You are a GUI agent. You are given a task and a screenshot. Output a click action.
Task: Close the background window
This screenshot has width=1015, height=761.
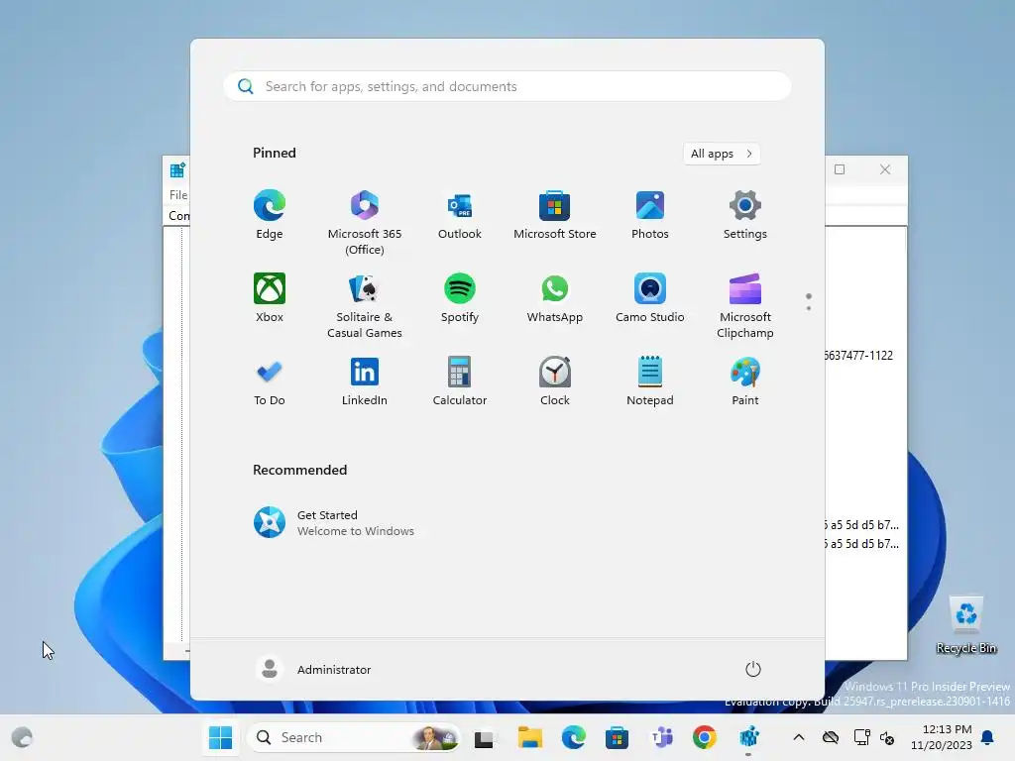(x=885, y=169)
